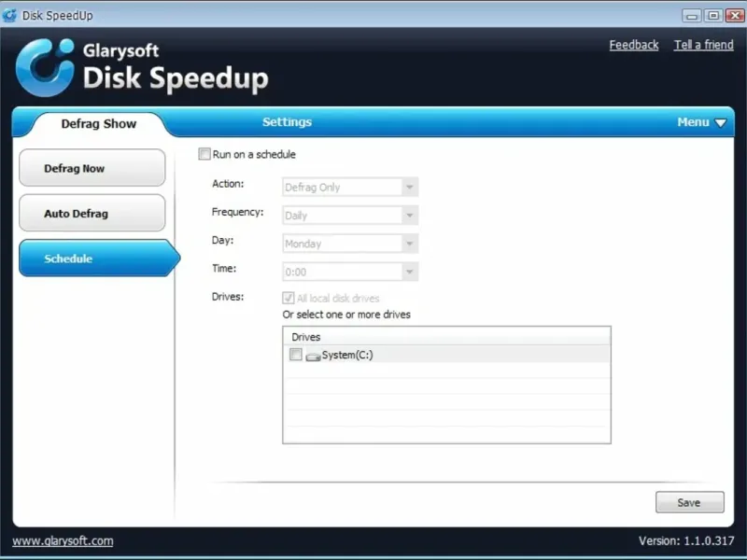Click the Defrag Only combo box field

(x=350, y=188)
